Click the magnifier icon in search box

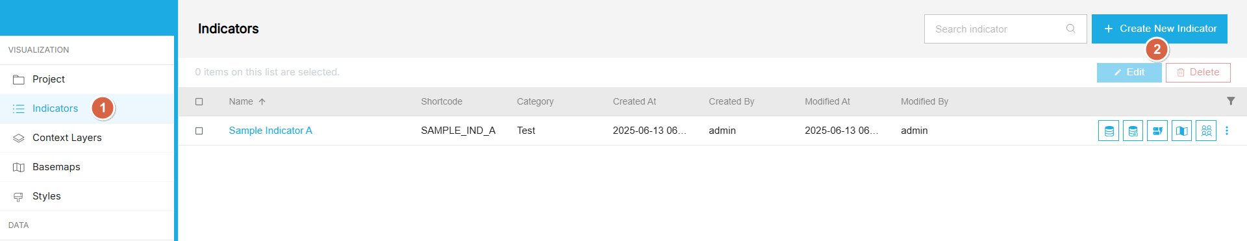(x=1071, y=29)
